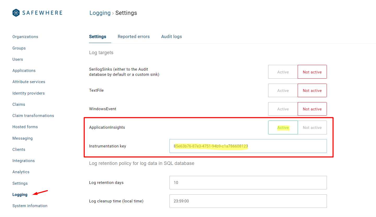376x217 pixels.
Task: Switch to the Audit logs tab
Action: (171, 36)
